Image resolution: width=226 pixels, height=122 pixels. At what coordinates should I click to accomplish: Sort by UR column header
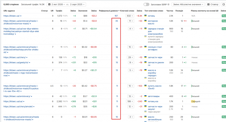[52, 11]
